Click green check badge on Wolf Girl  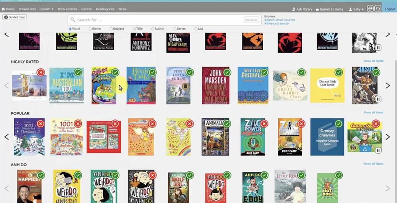[x=190, y=175]
